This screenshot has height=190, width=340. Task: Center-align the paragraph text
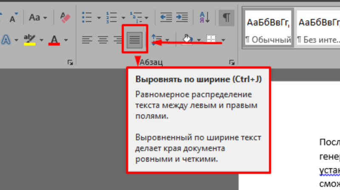point(102,40)
